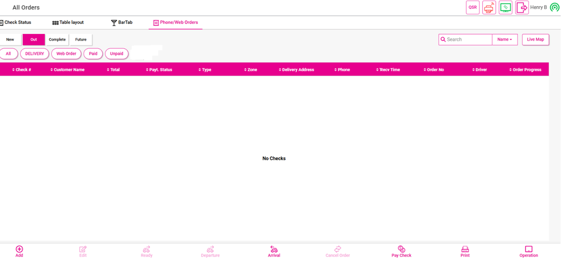Screen dimensions: 572x258
Task: Sort table by Check # column
Action: coord(22,70)
